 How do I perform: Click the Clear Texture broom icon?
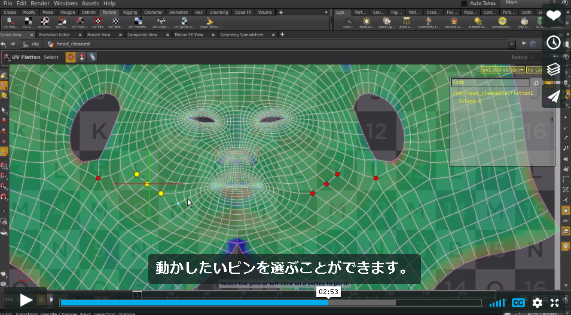point(210,23)
